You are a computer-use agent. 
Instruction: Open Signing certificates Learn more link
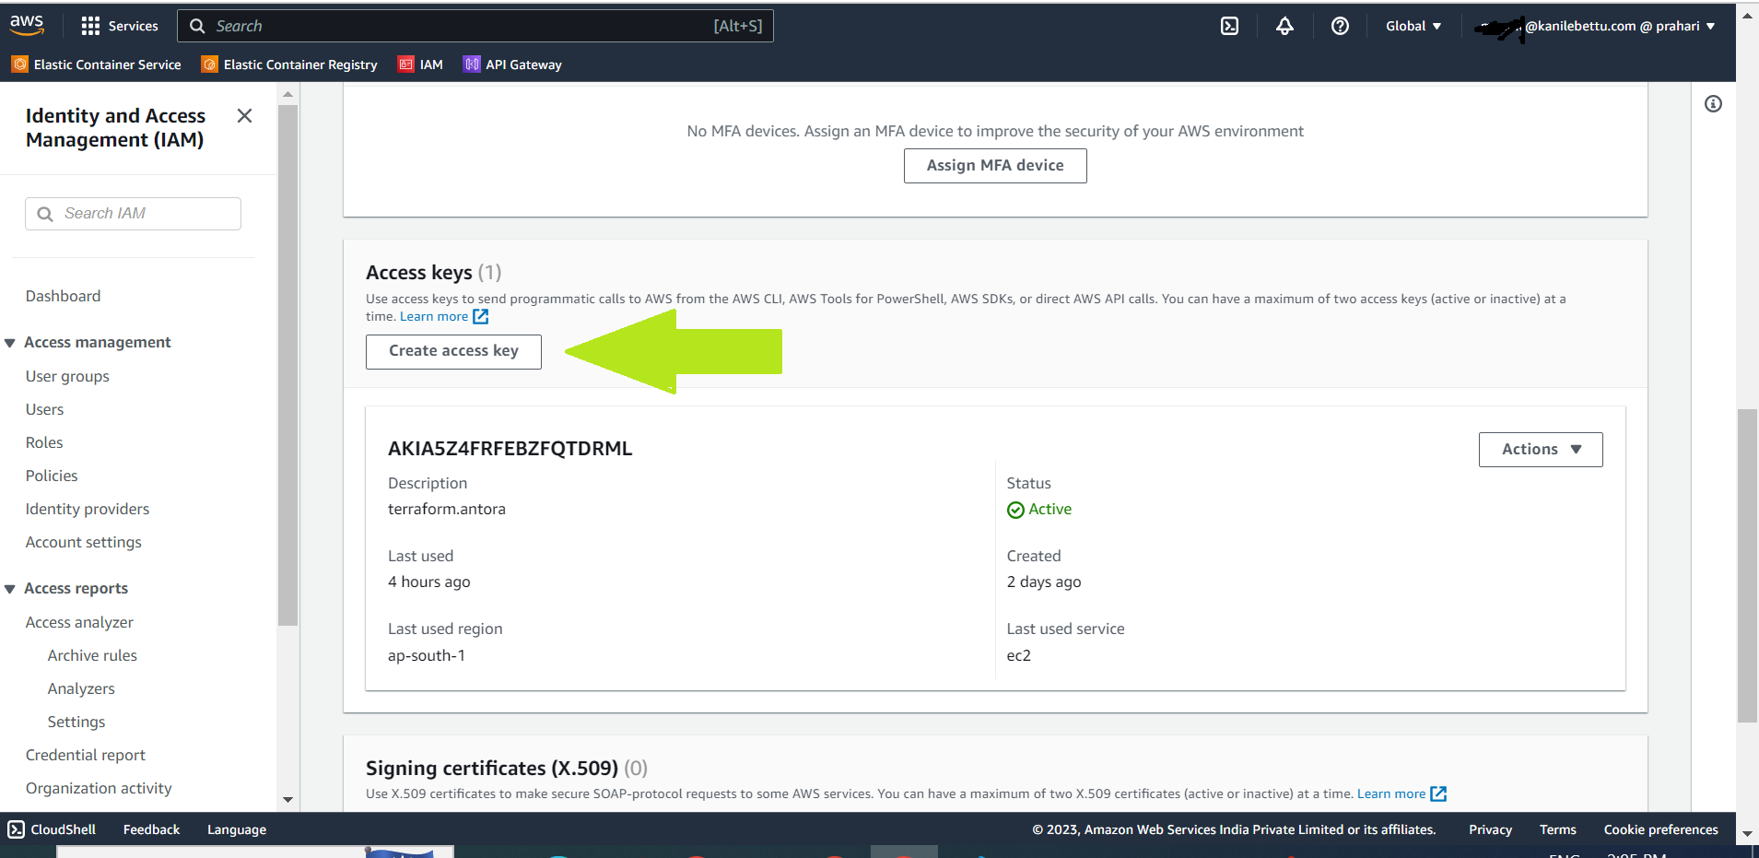pyautogui.click(x=1401, y=793)
